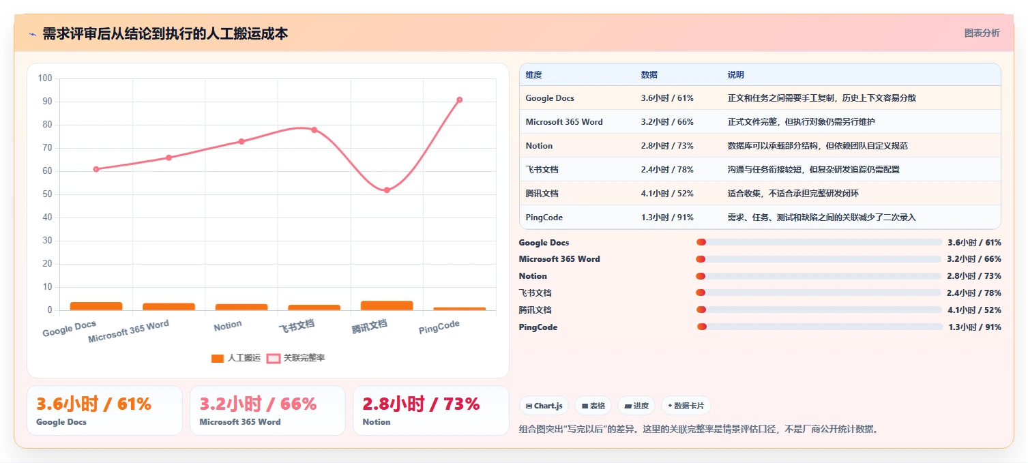Click 2.8小时 / 73% beside Notion progress bar

tap(974, 276)
